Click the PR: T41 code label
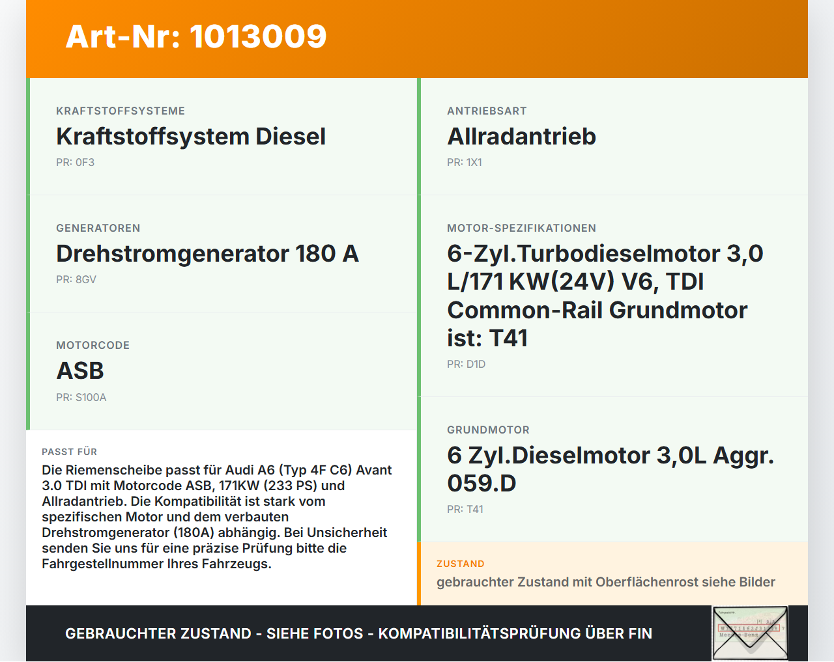This screenshot has height=662, width=834. 465,508
